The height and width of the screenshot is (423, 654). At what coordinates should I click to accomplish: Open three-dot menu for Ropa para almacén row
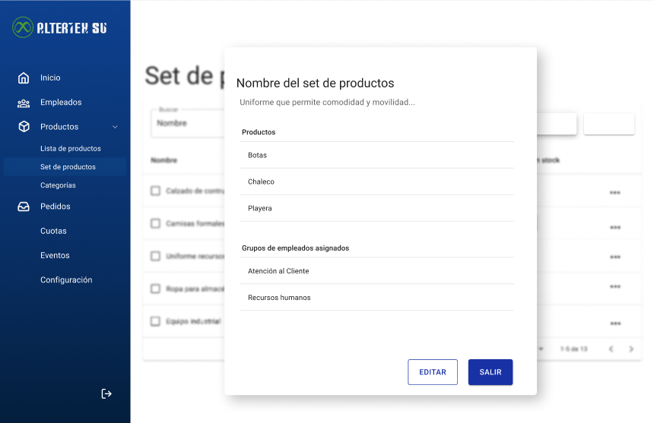point(614,286)
